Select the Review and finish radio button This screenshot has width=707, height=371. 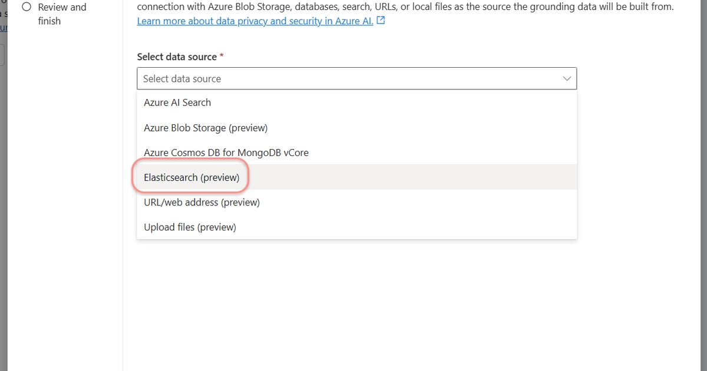26,6
